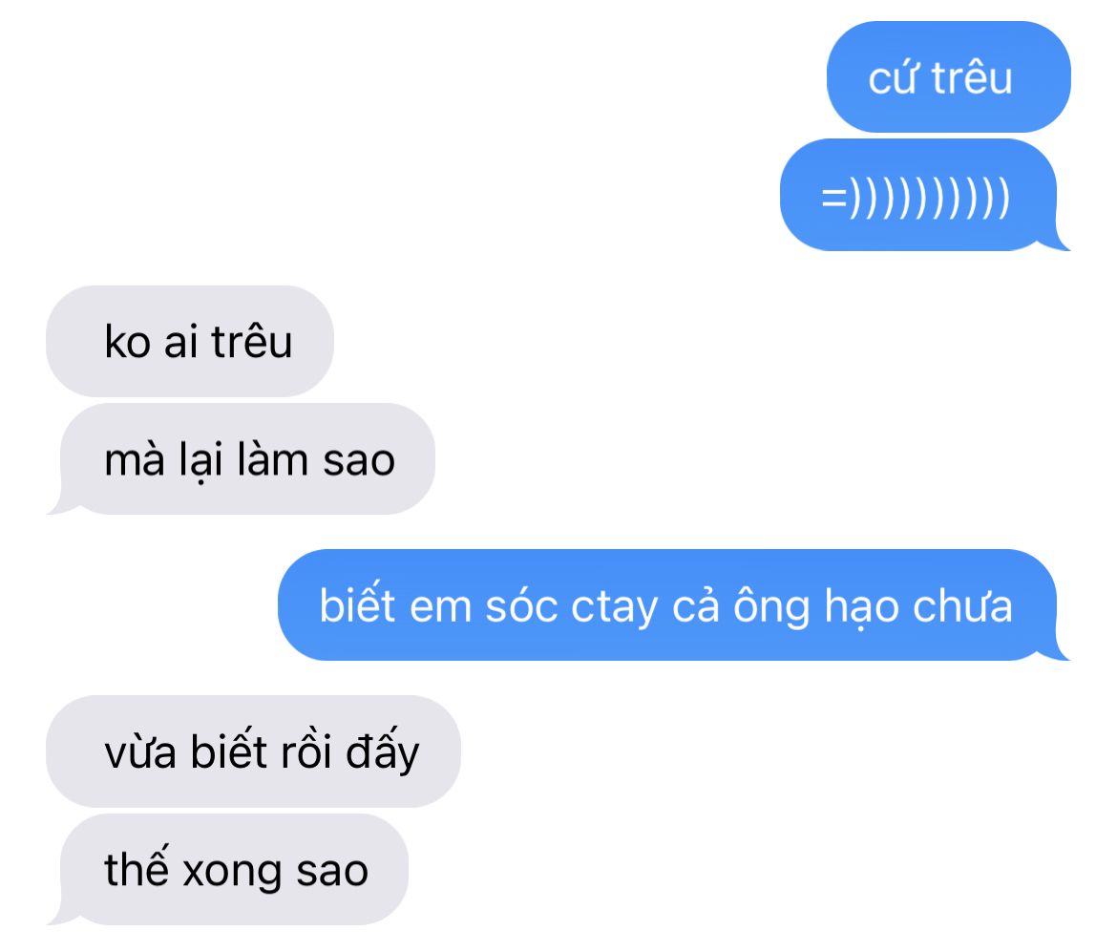The width and height of the screenshot is (1117, 952).
Task: Tap the gray 'ko ai trêu' bubble
Action: 190,341
